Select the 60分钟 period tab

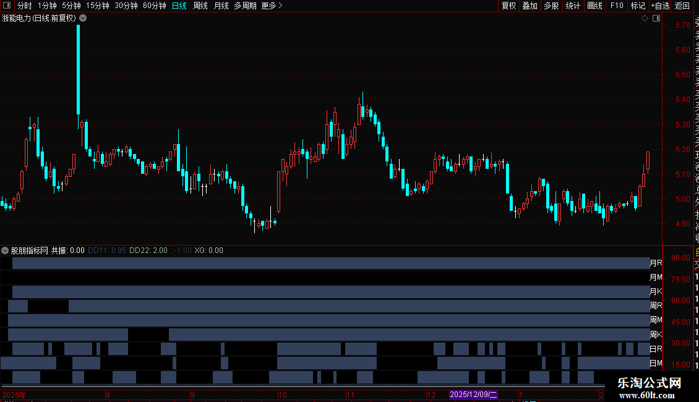pos(154,6)
